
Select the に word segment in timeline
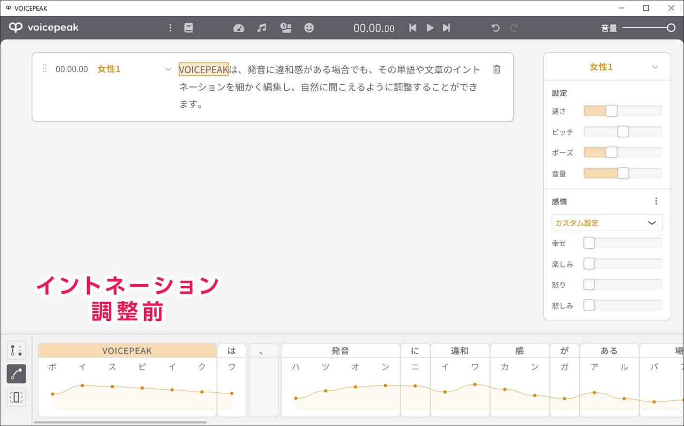pyautogui.click(x=415, y=351)
